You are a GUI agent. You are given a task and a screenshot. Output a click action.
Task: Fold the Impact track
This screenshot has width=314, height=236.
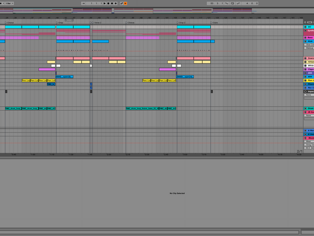tap(305, 92)
